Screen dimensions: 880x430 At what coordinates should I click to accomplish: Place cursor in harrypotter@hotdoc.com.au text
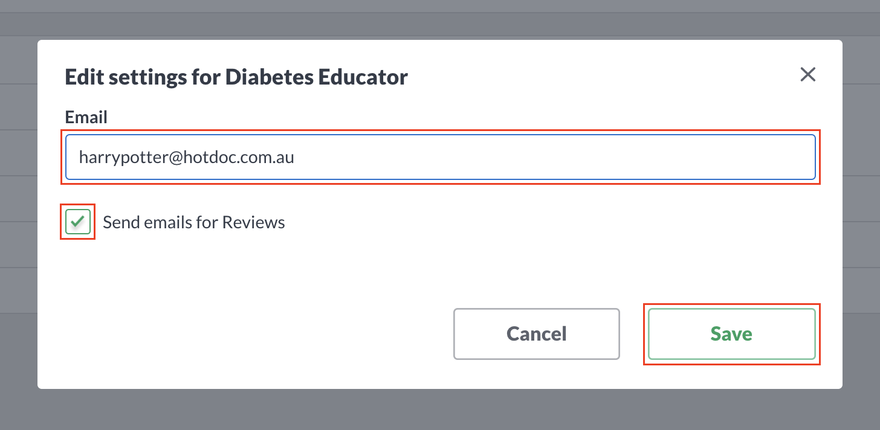coord(187,158)
